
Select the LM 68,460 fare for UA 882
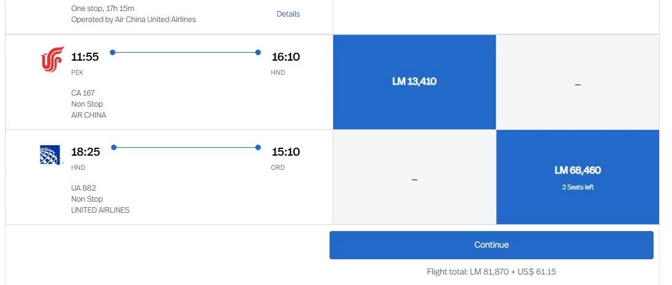pos(577,177)
